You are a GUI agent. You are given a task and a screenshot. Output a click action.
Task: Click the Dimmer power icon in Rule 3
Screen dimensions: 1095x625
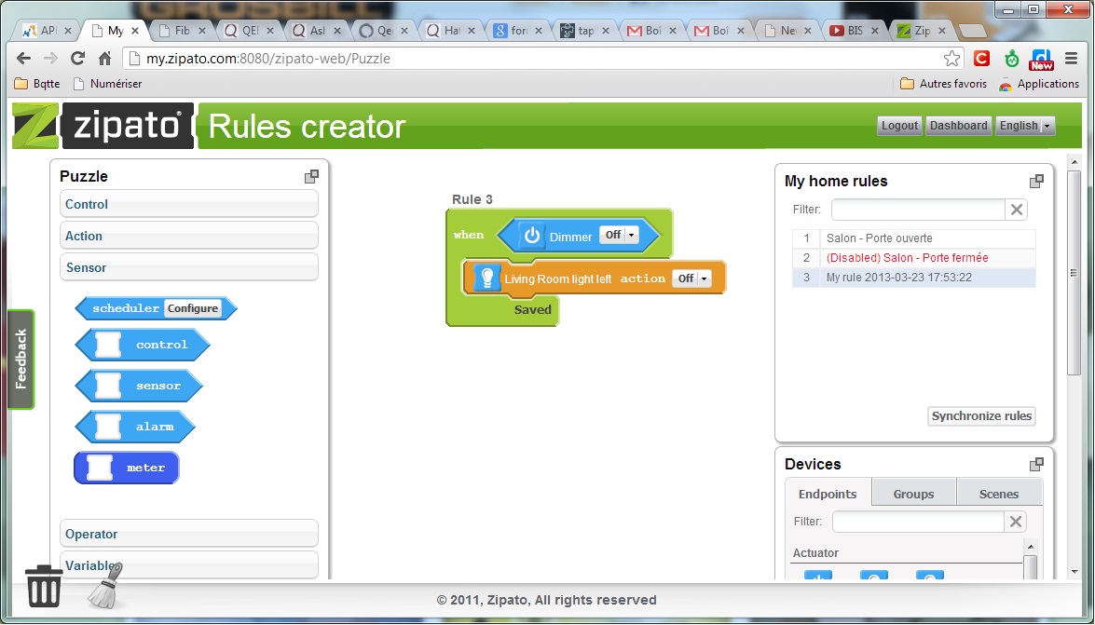click(531, 236)
